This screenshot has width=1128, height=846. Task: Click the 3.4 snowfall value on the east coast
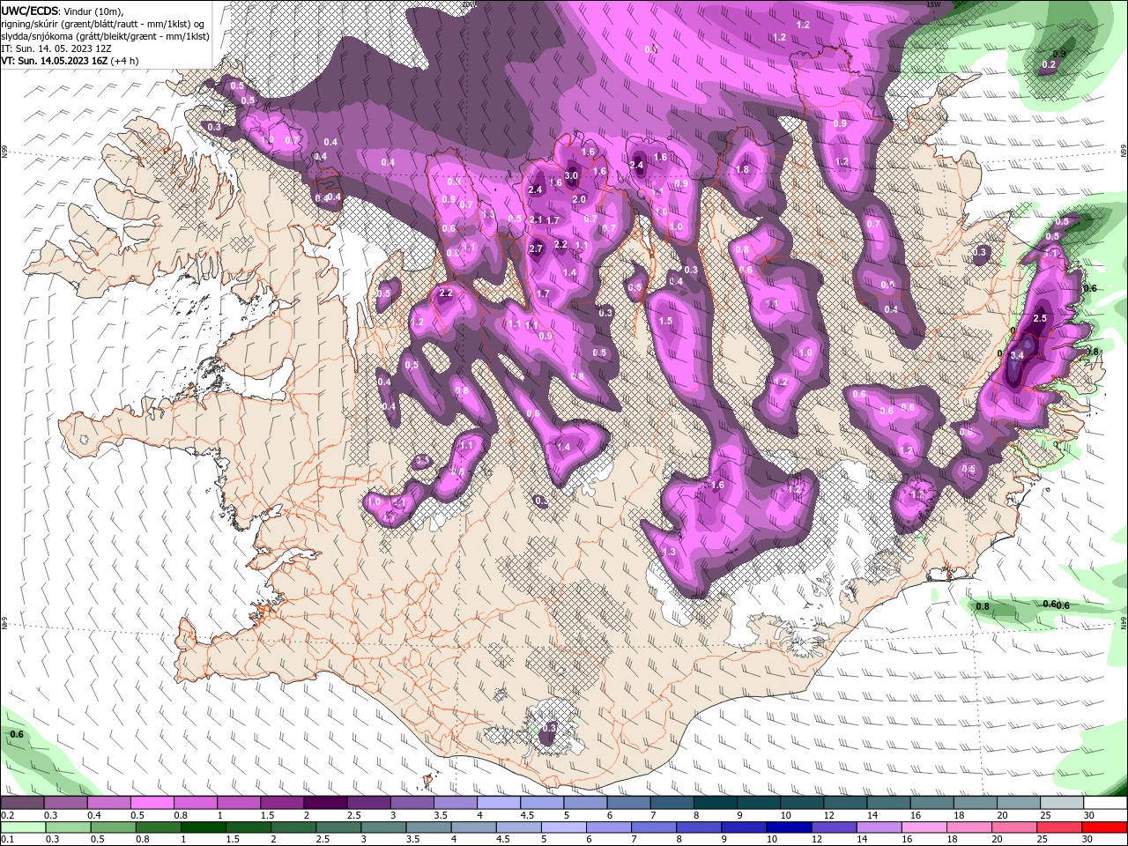click(x=1016, y=354)
